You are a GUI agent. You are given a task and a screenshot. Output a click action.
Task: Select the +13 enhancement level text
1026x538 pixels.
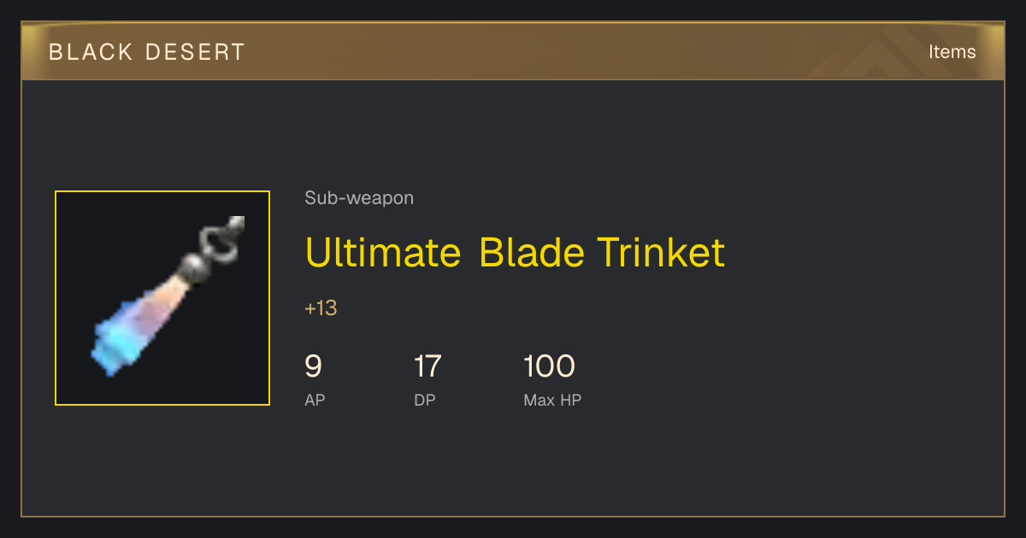[x=321, y=308]
